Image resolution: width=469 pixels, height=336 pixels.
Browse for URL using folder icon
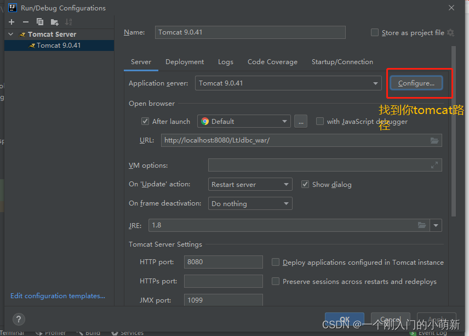434,140
